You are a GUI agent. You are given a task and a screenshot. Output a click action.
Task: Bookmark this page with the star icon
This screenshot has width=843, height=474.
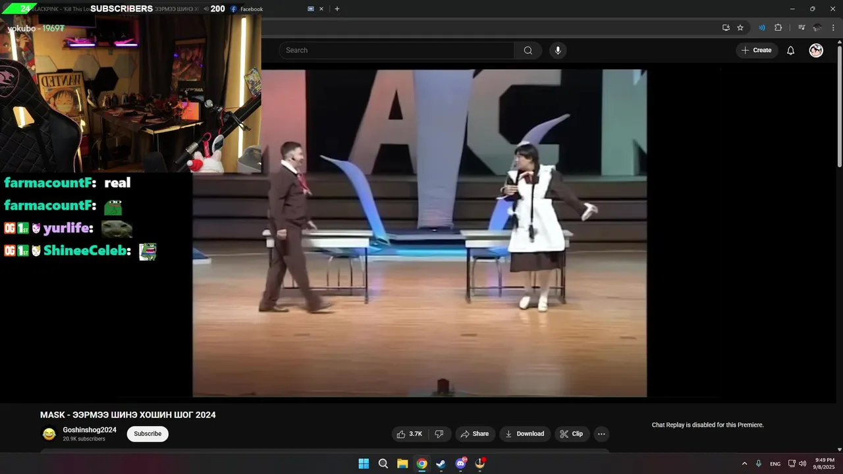[740, 28]
